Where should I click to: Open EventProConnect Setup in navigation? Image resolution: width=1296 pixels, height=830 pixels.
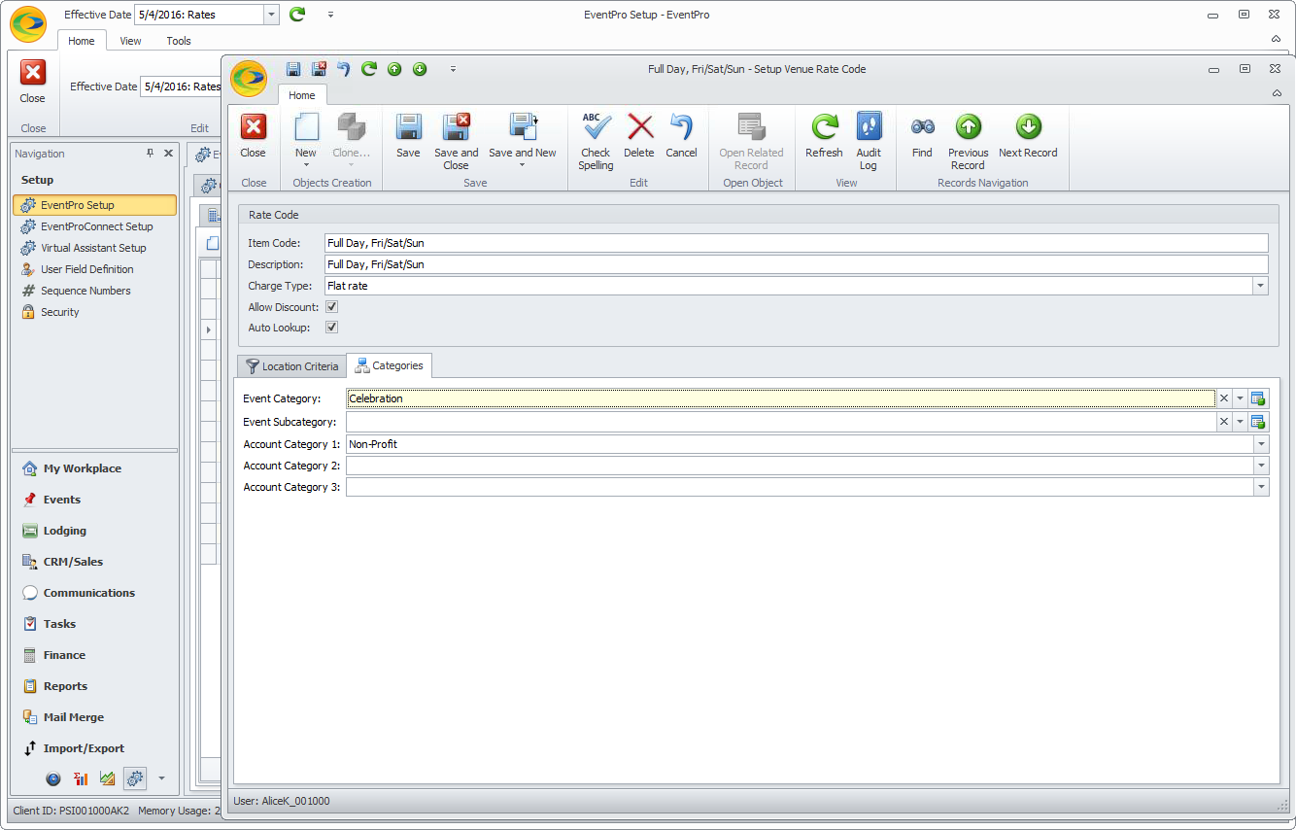pos(96,226)
